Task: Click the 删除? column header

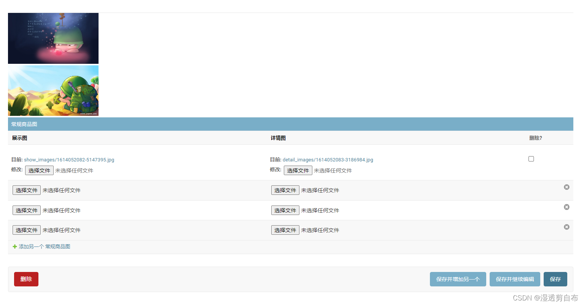Action: (x=536, y=138)
